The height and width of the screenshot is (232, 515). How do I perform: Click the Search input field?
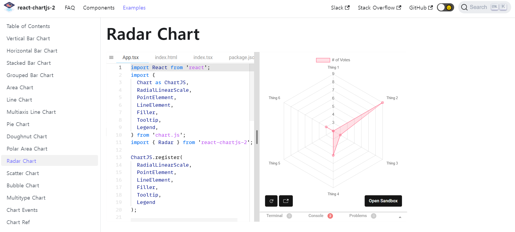point(484,7)
